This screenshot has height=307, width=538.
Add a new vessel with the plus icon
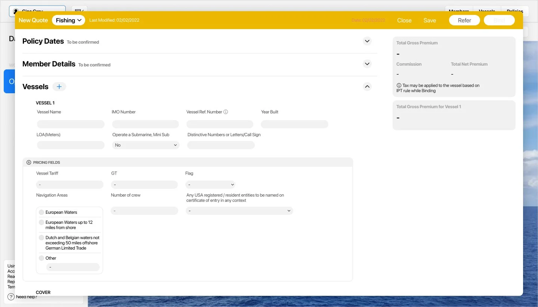pyautogui.click(x=59, y=87)
